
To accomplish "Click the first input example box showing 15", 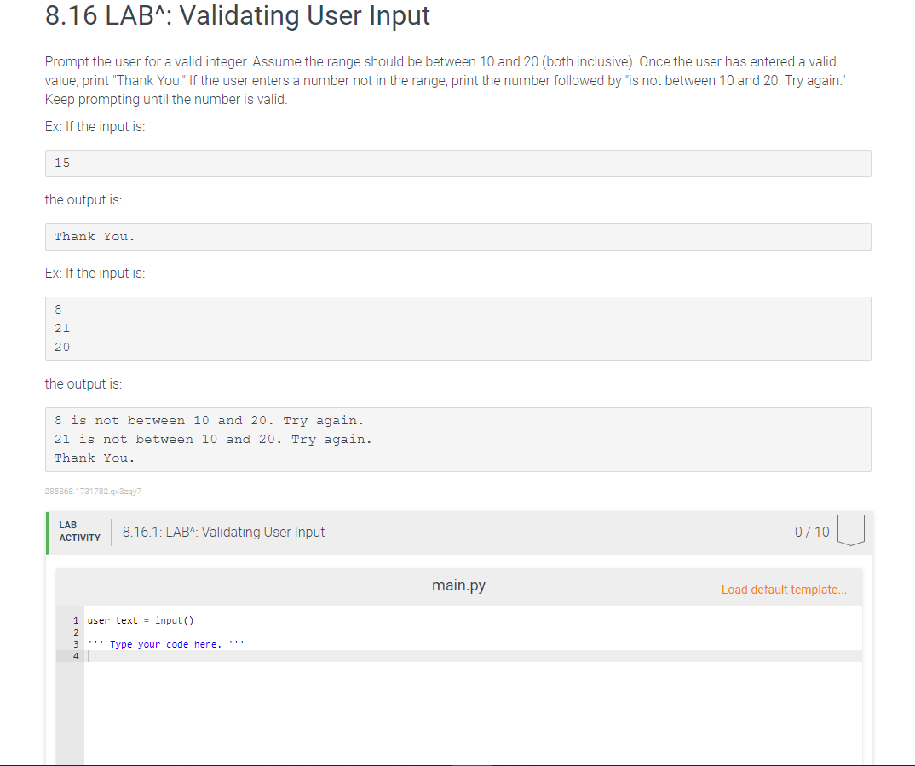I will (x=457, y=163).
